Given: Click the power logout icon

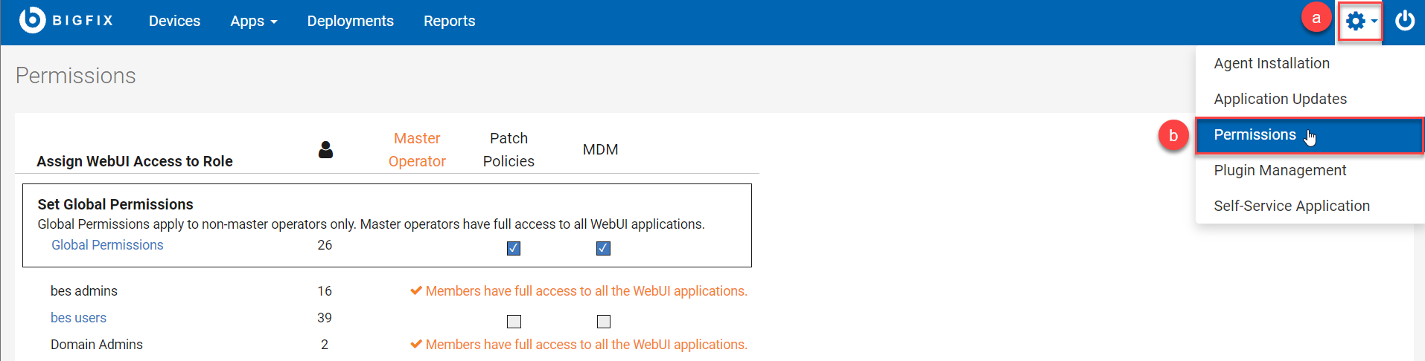Looking at the screenshot, I should point(1405,21).
